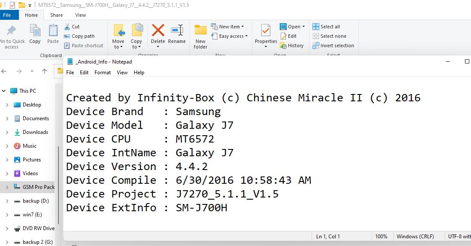Click the Windows (CRLF) status entry
This screenshot has height=246, width=471.
(x=415, y=237)
